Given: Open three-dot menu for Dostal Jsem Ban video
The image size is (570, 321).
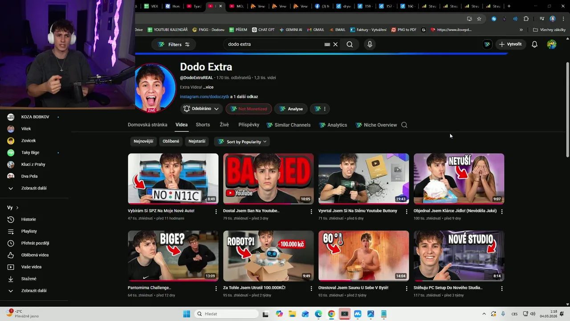Looking at the screenshot, I should point(311,211).
